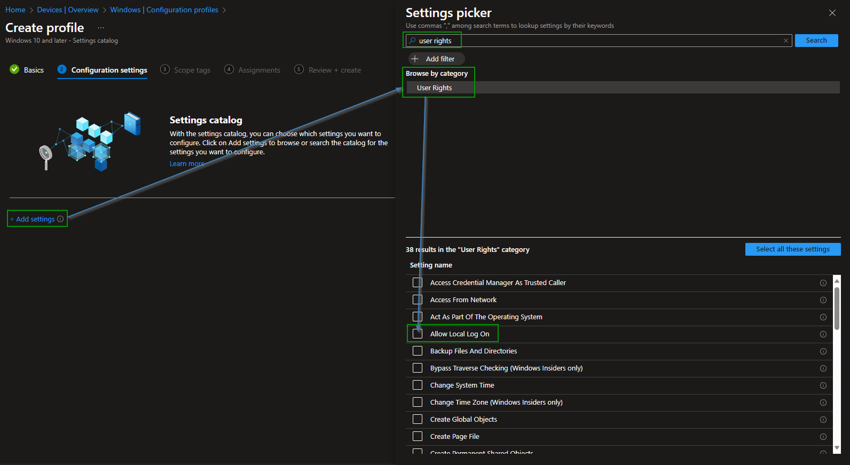Close the Settings picker panel
850x465 pixels.
[832, 13]
